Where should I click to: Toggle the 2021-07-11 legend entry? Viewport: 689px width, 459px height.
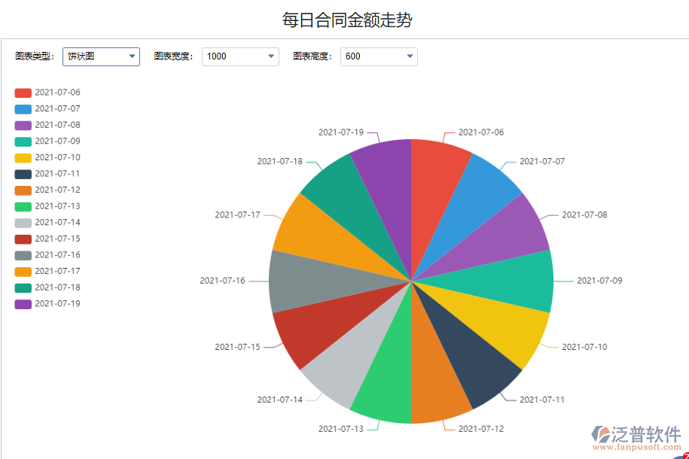click(54, 173)
